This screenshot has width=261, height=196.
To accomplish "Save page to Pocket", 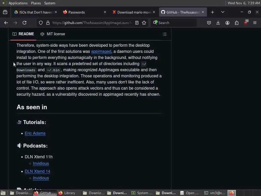I will point(209,23).
